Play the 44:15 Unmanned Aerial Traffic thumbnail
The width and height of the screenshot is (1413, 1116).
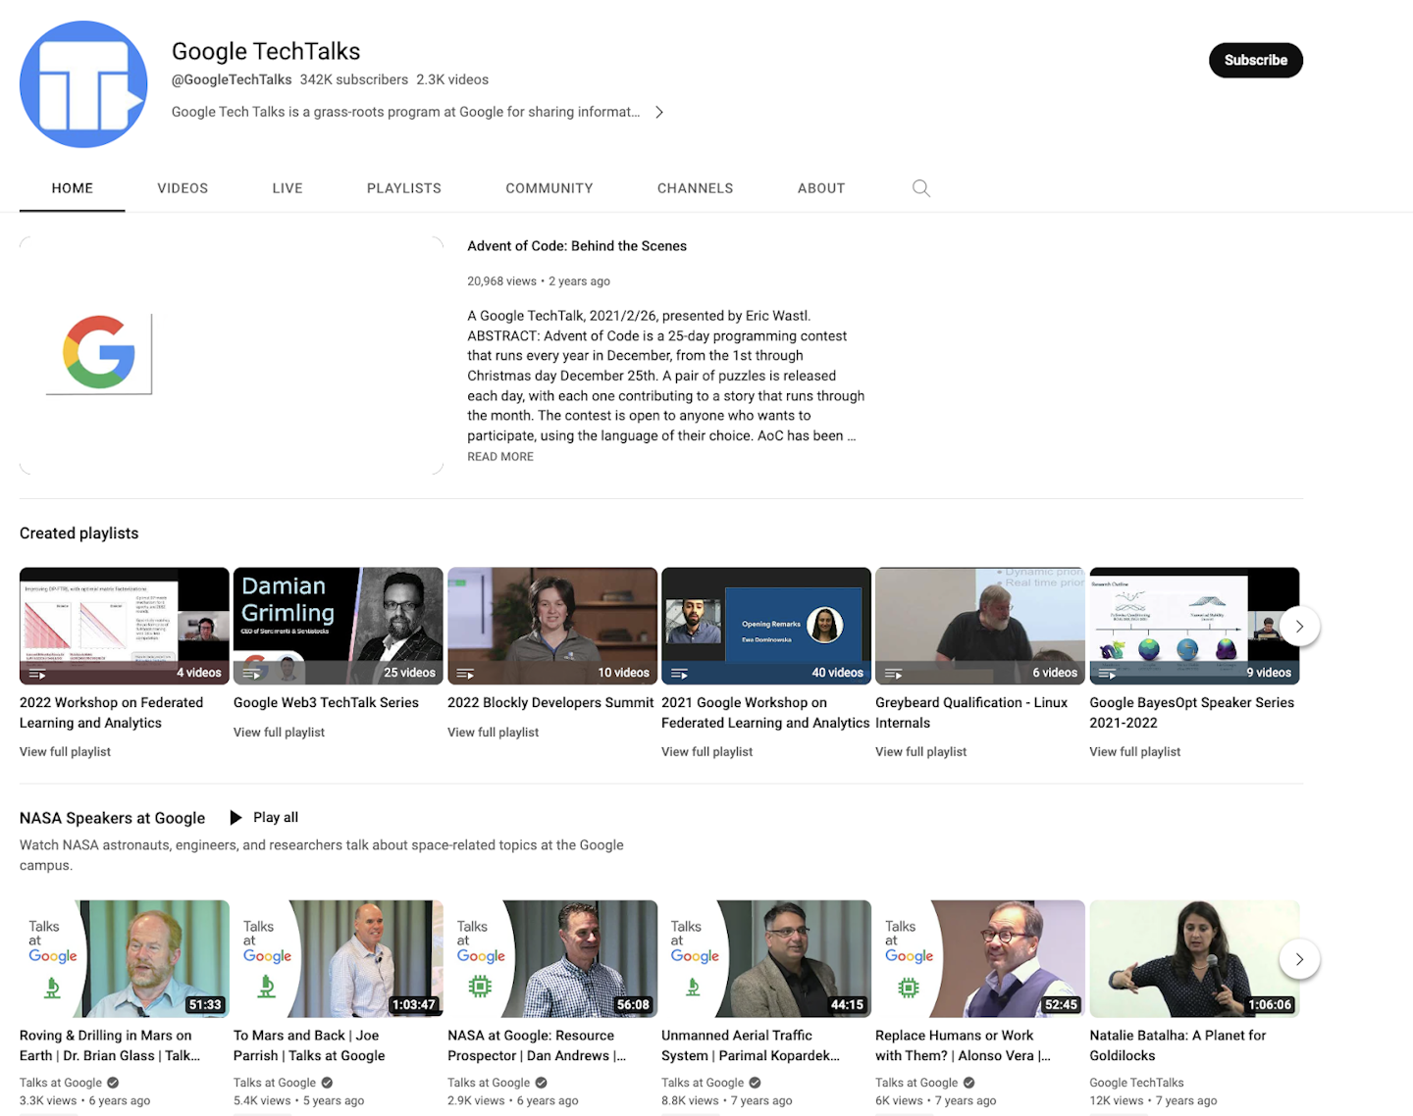click(766, 959)
